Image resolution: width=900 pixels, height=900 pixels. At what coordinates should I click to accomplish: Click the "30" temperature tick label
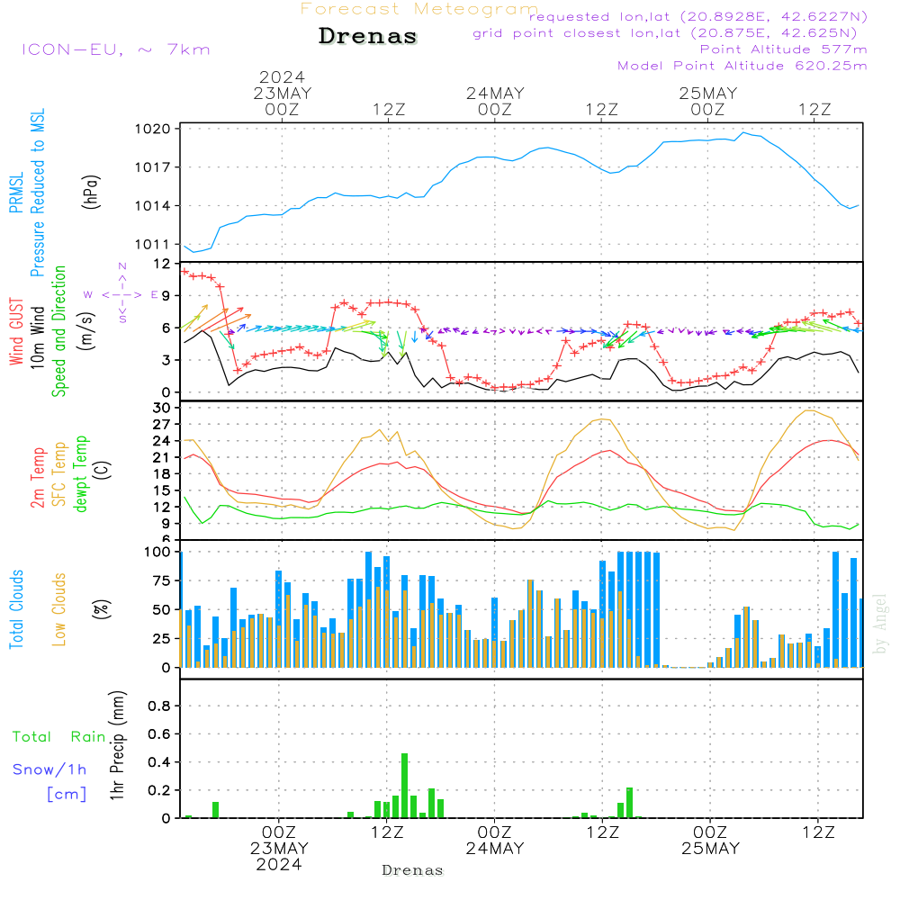tap(162, 408)
